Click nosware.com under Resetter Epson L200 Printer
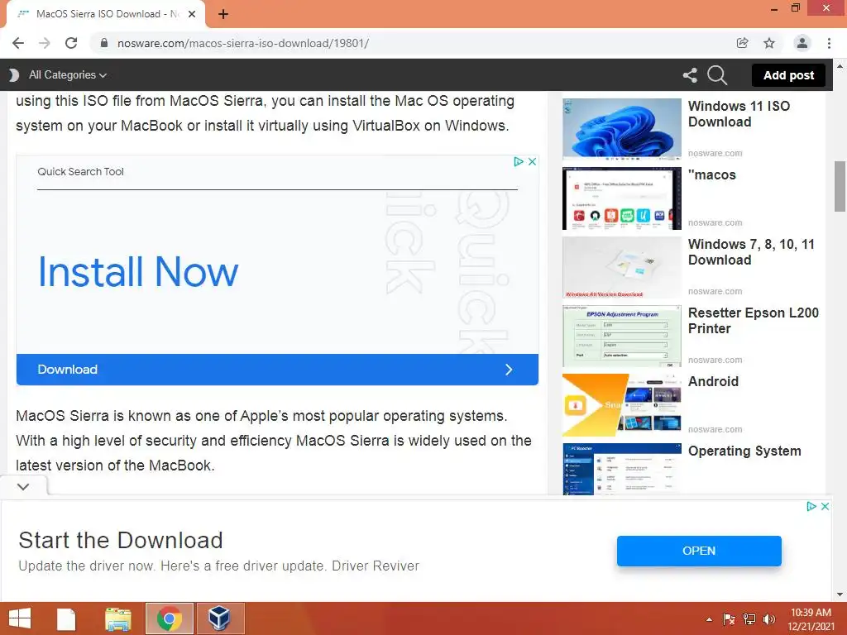The image size is (847, 635). [715, 360]
